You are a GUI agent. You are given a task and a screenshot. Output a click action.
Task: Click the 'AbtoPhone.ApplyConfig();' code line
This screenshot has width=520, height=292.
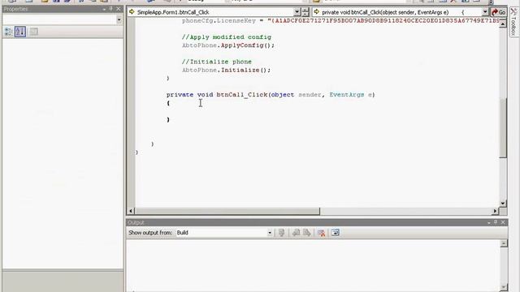(x=228, y=45)
